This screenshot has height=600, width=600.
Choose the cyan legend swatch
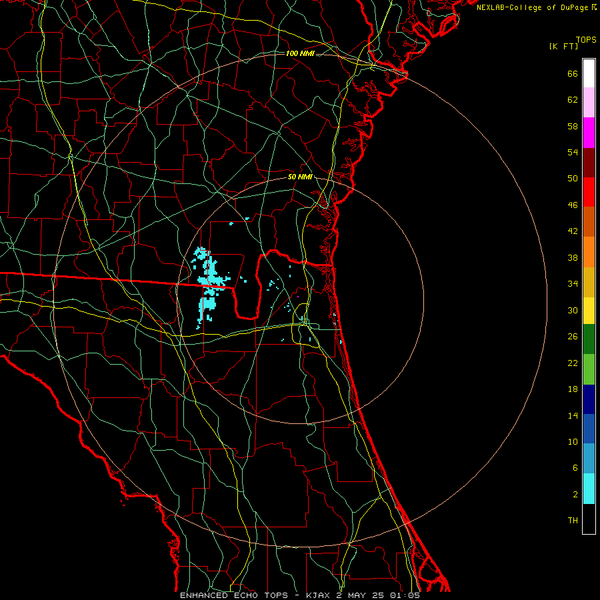pyautogui.click(x=589, y=489)
